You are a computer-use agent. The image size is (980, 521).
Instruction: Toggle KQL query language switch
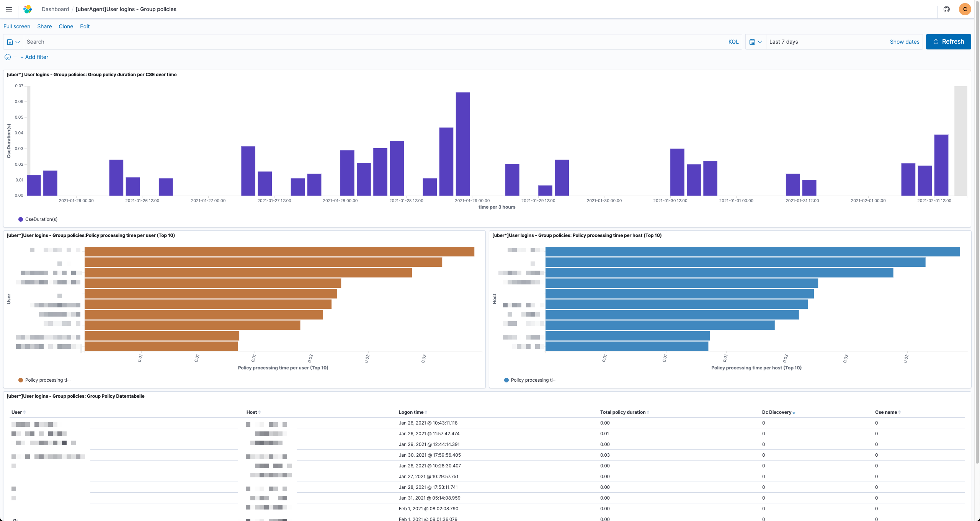tap(733, 42)
